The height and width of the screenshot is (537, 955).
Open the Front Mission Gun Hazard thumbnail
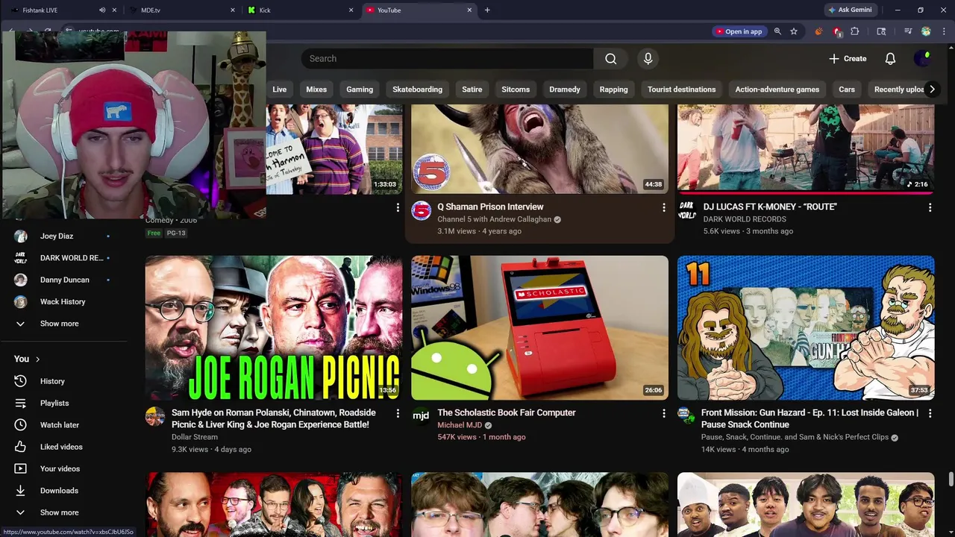[806, 328]
